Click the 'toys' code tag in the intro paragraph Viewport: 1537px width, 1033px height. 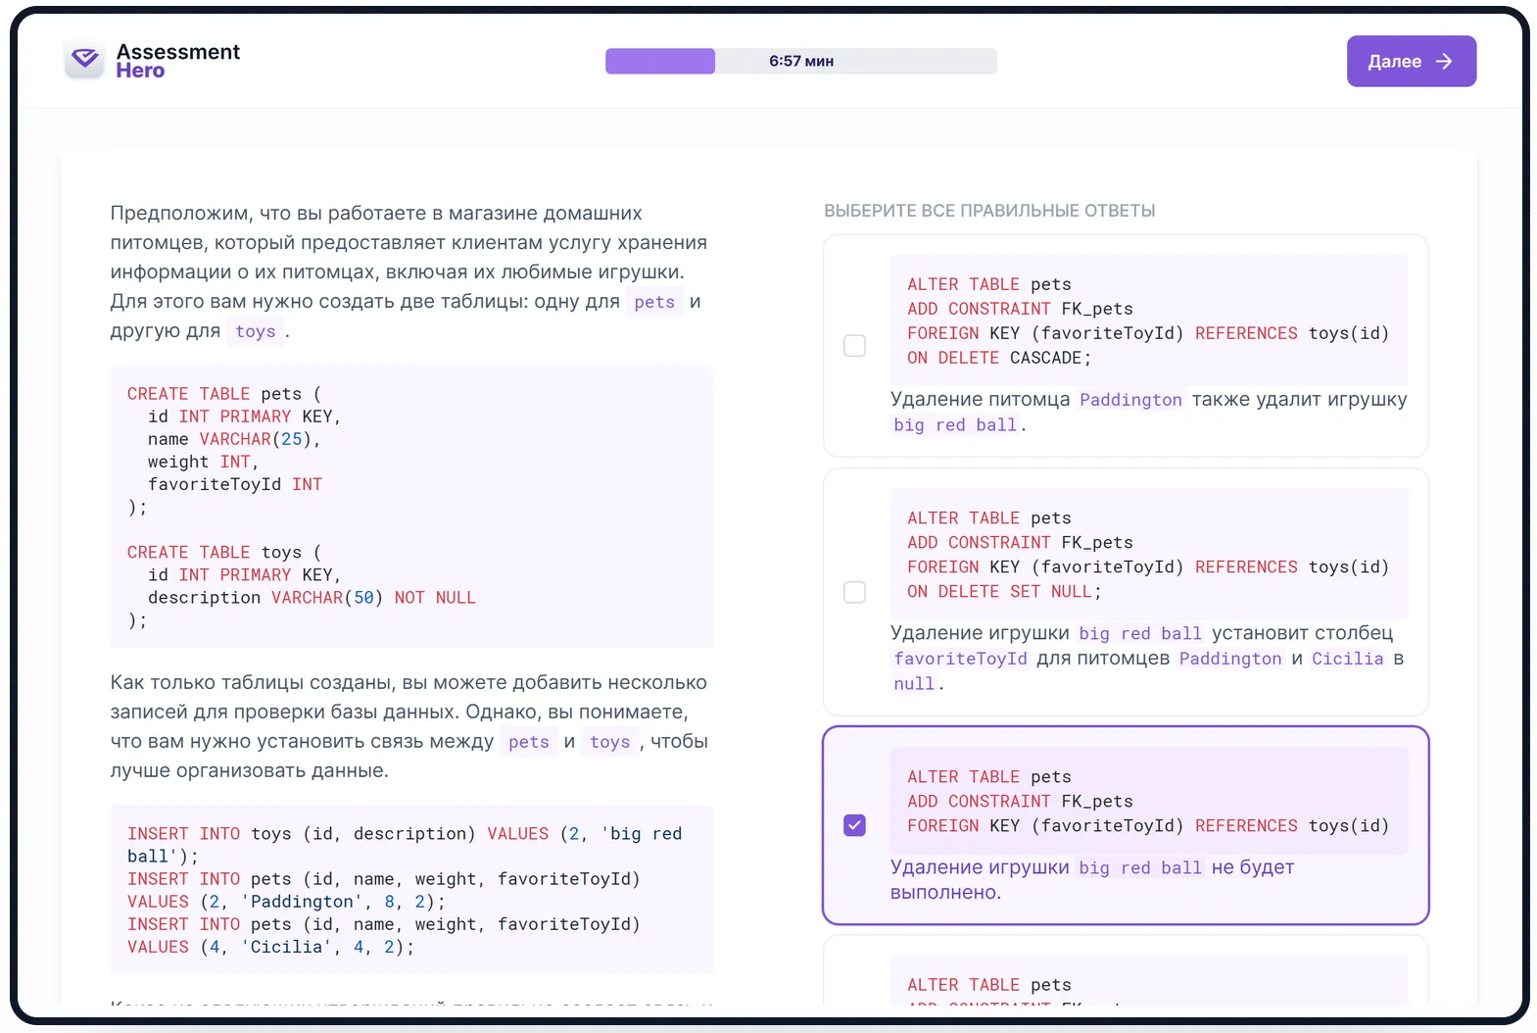coord(255,331)
